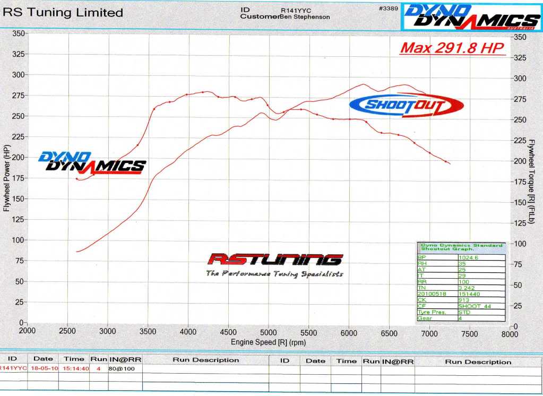Click the 'Flywheel Power (HP)' axis label

pos(7,178)
